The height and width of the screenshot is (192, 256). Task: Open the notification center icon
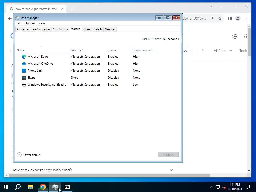point(248,187)
